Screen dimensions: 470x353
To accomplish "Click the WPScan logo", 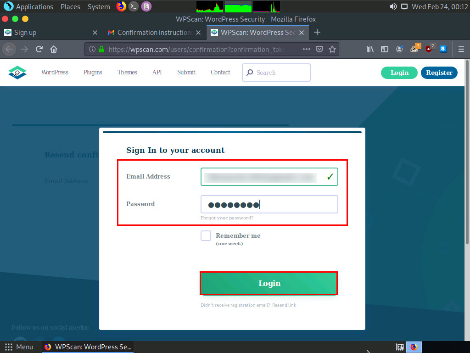I will 17,73.
